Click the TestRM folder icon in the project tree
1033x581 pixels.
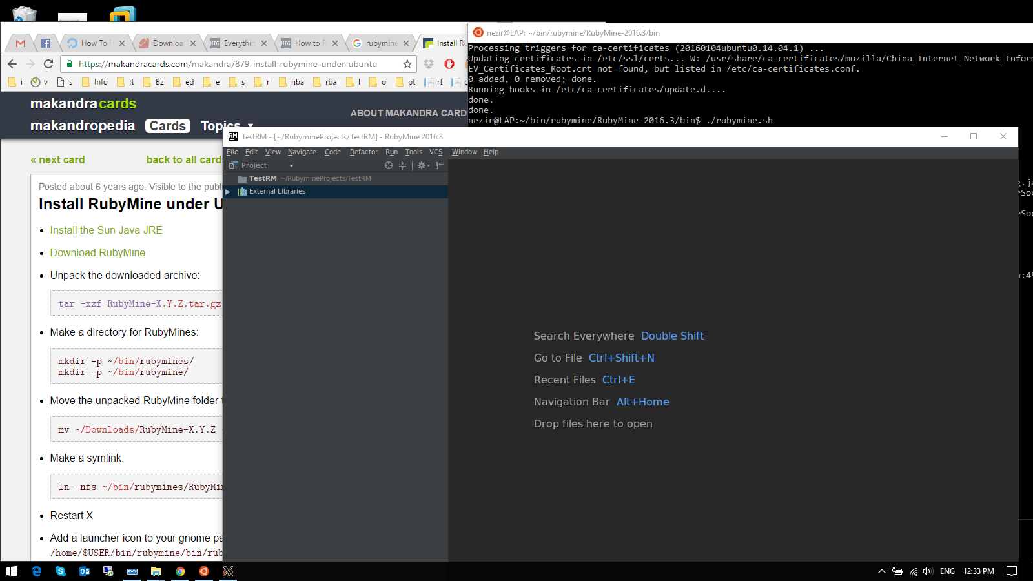(242, 179)
